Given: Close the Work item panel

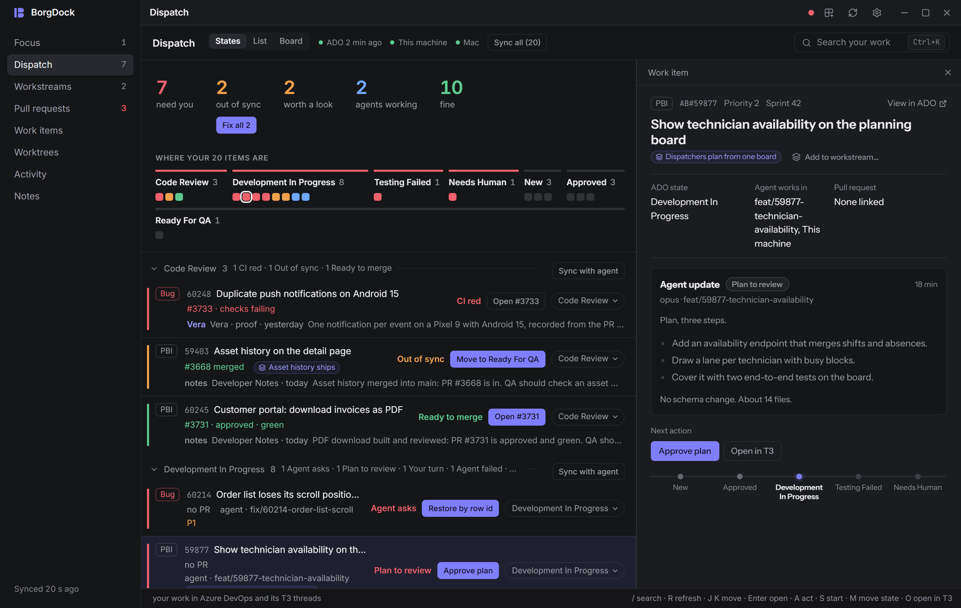Looking at the screenshot, I should pyautogui.click(x=948, y=73).
